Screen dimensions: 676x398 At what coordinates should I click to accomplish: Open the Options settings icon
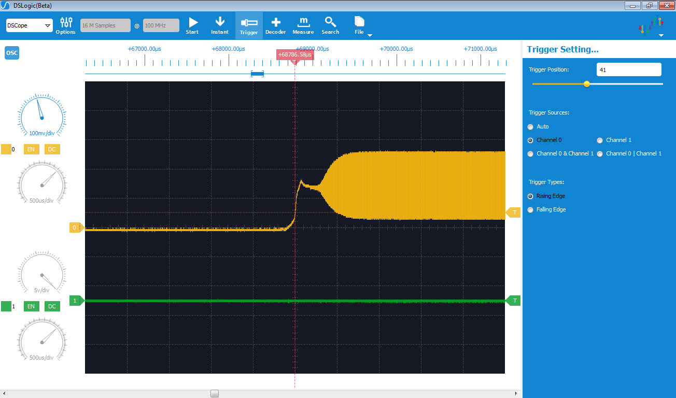66,25
